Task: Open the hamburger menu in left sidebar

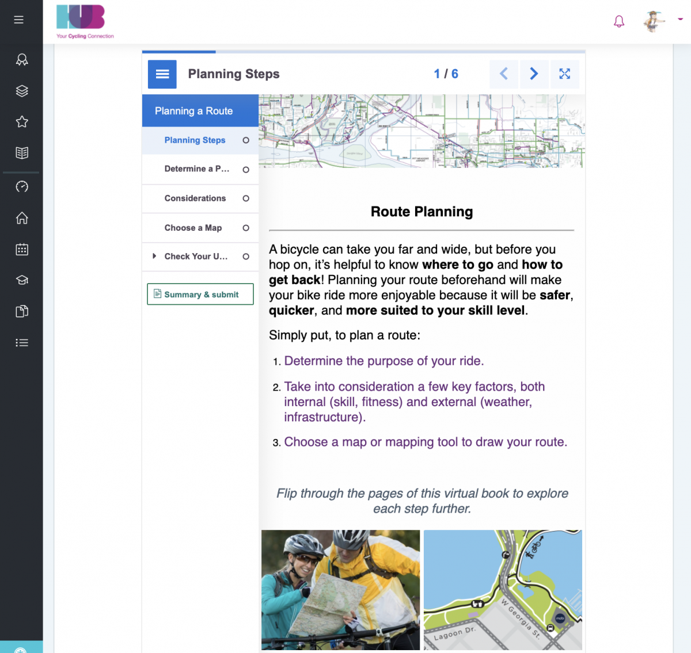Action: coord(19,20)
